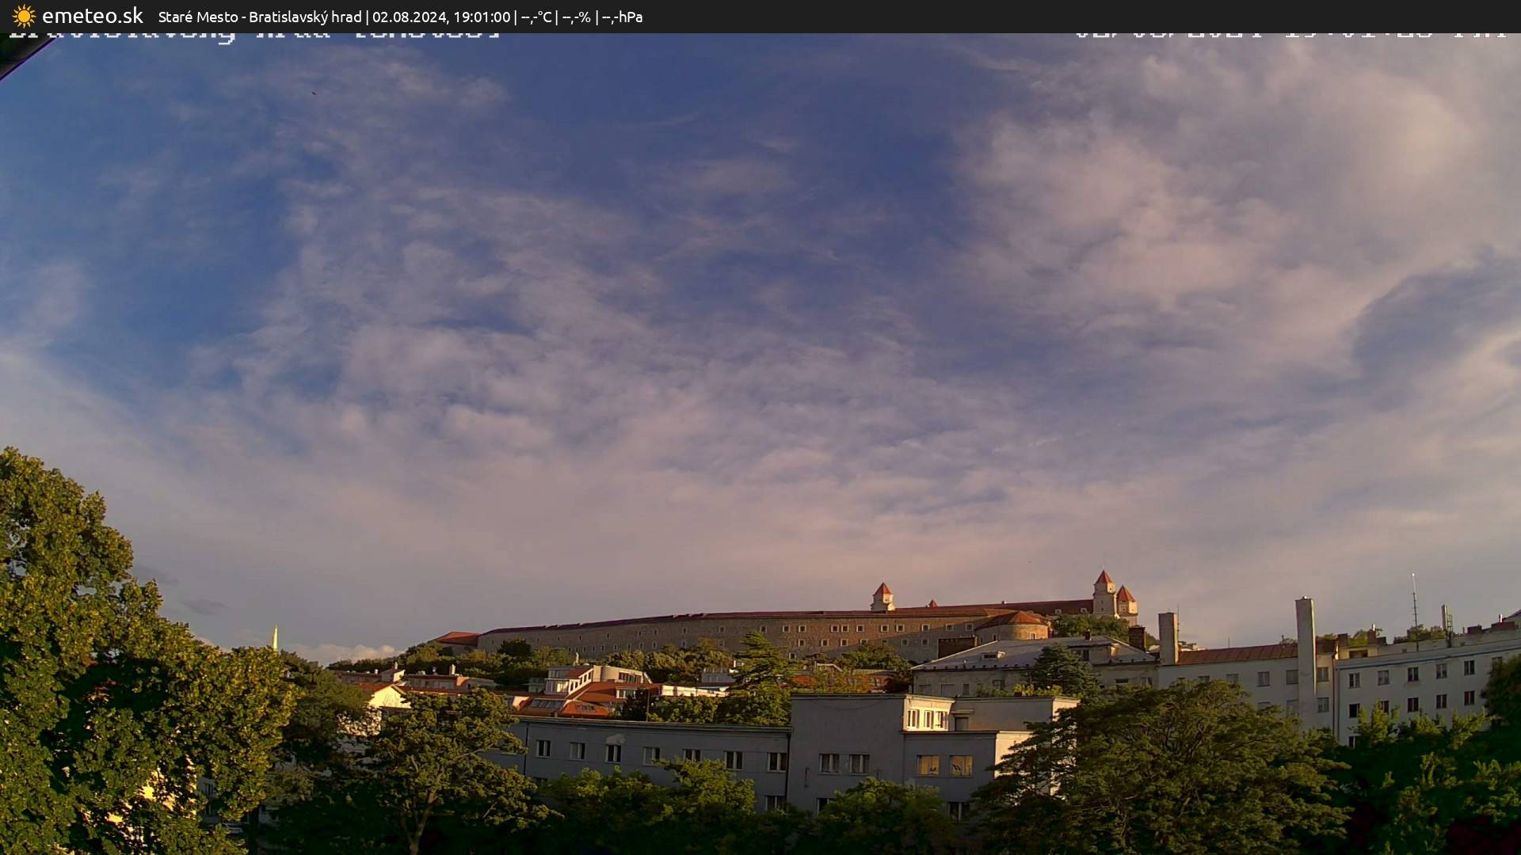Select the location text Staré Mesto - Bratislavský hrad

[260, 16]
